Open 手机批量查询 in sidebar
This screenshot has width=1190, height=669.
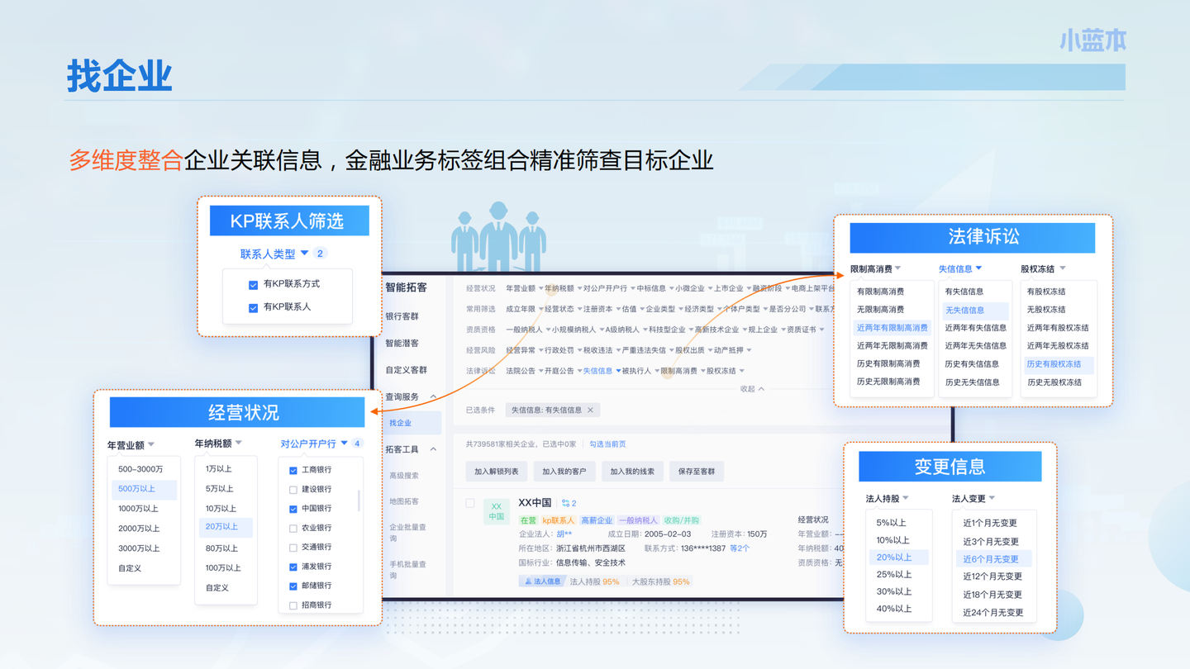tap(408, 570)
